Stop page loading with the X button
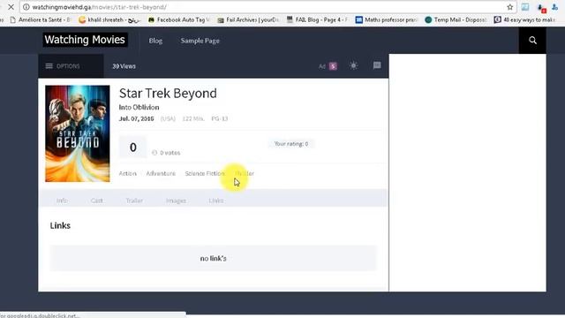565x318 pixels. coord(11,7)
